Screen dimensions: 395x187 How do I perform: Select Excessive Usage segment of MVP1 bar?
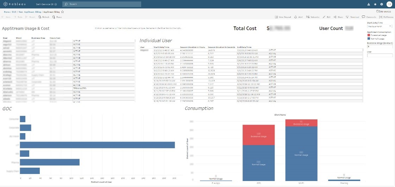301,123
